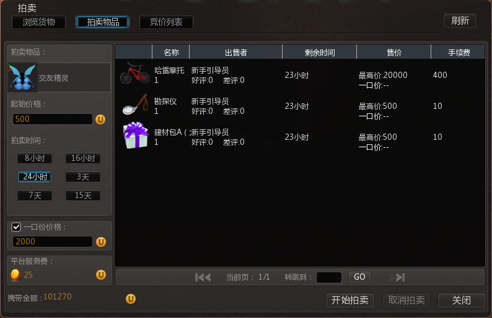Click coin icon beside 起始价格 field
Image resolution: width=492 pixels, height=318 pixels.
(x=100, y=119)
